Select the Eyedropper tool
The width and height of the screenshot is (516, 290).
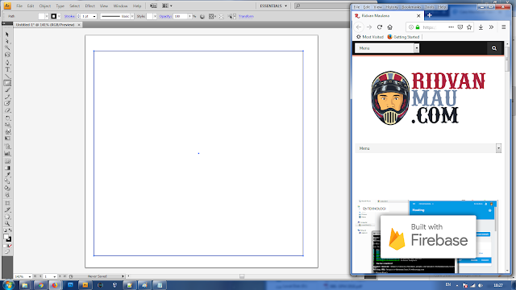click(7, 175)
